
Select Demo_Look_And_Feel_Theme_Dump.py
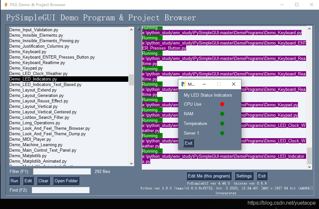(x=69, y=134)
